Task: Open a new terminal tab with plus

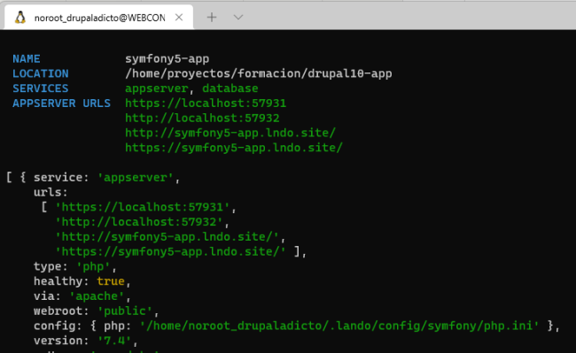Action: 212,17
